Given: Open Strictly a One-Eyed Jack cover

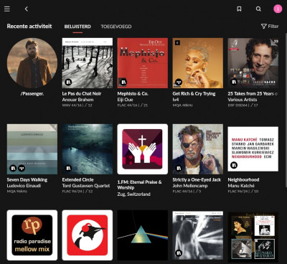Looking at the screenshot, I should [x=198, y=149].
